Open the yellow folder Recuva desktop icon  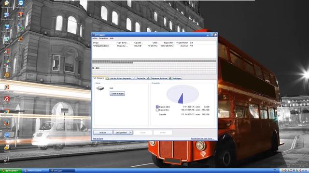(6, 148)
